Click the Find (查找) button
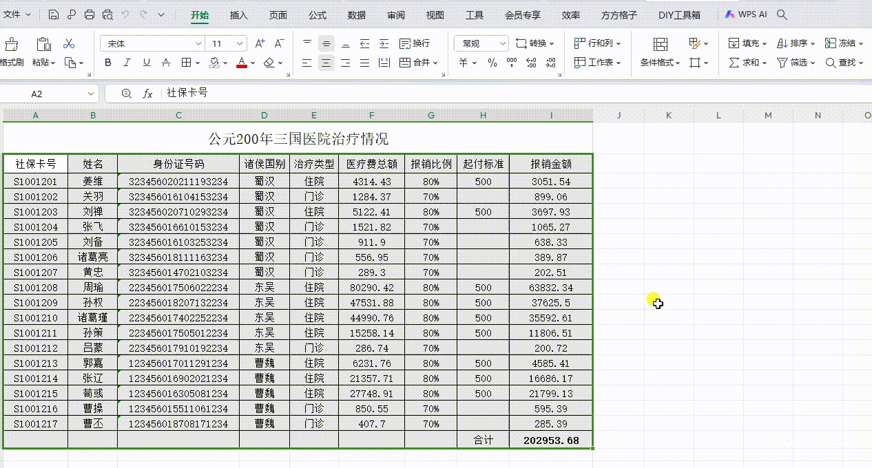Image resolution: width=872 pixels, height=468 pixels. pyautogui.click(x=844, y=63)
